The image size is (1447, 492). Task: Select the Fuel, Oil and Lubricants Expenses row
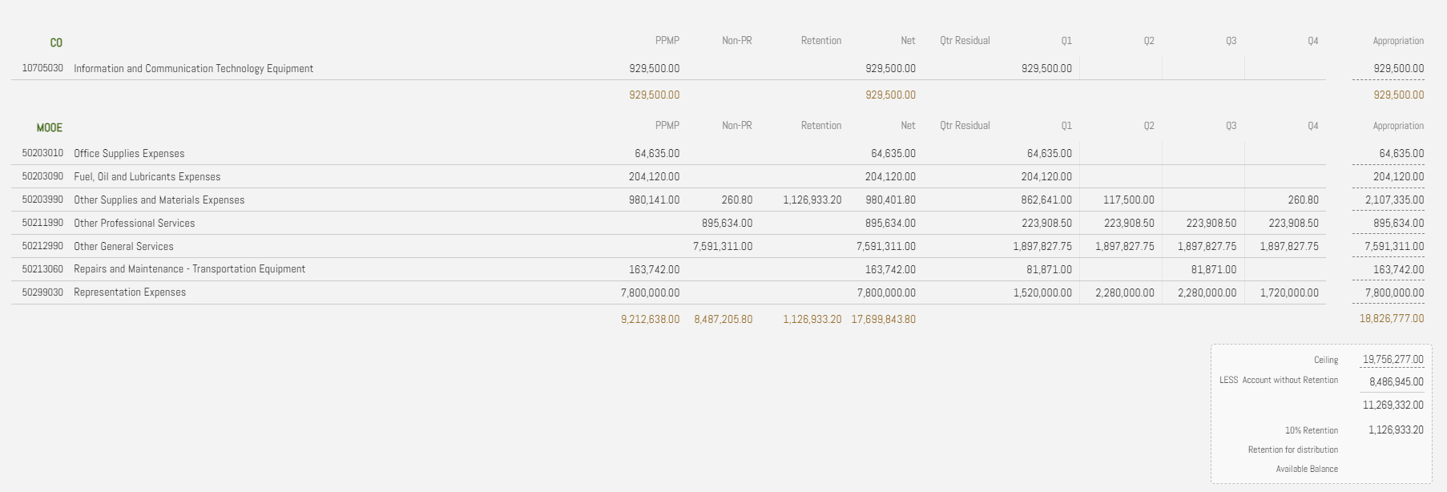147,176
